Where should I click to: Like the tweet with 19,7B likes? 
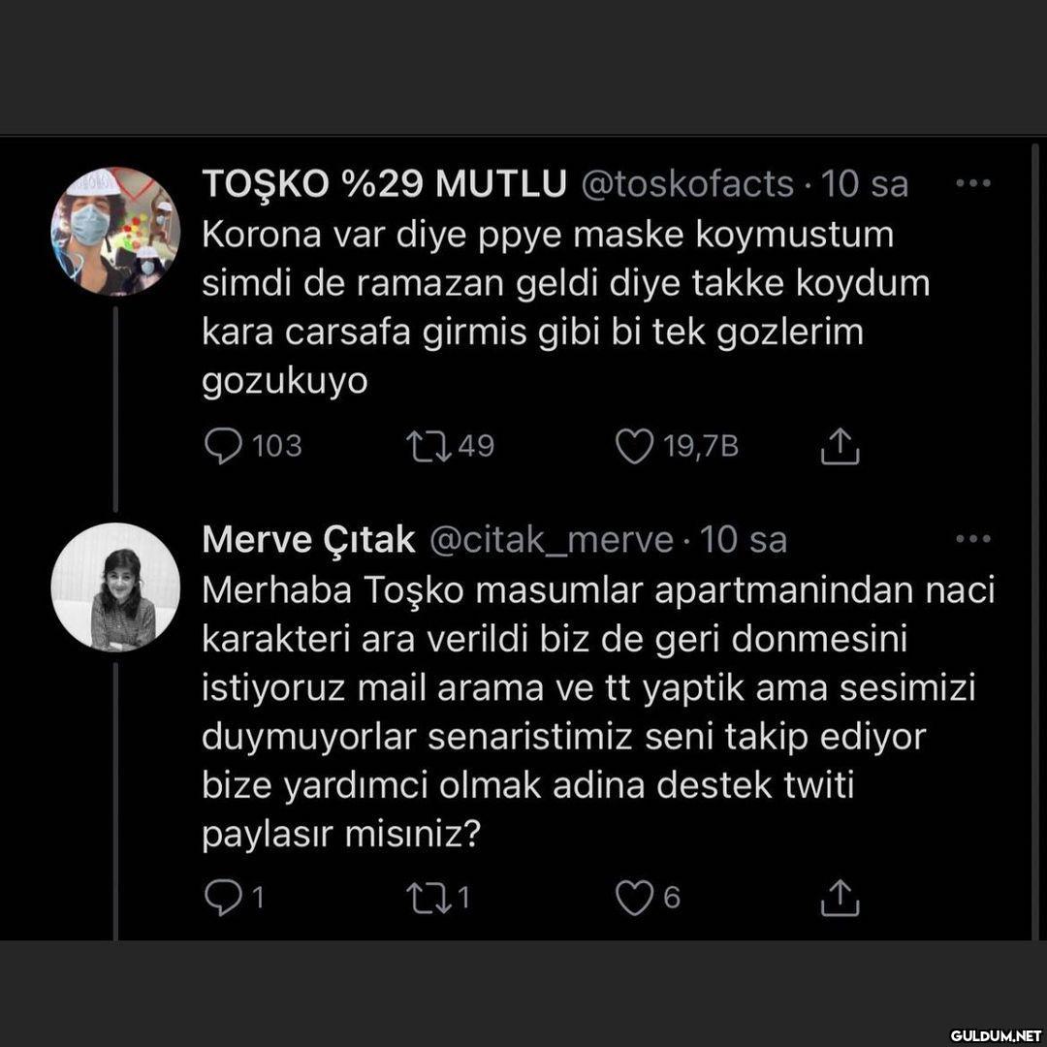pyautogui.click(x=635, y=446)
